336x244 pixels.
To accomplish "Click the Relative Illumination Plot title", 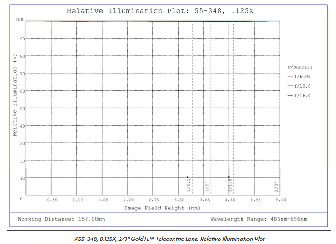I will (160, 10).
